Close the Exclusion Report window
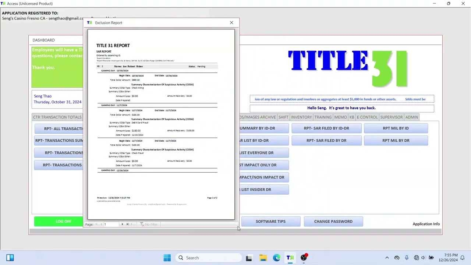Image resolution: width=471 pixels, height=265 pixels. coord(231,23)
